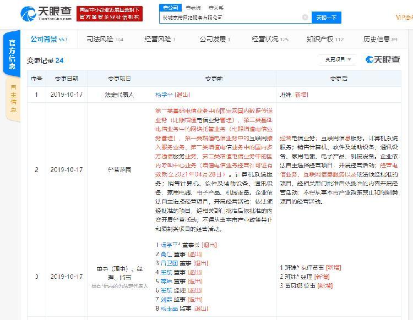Click the 2019-10-17 date in row 1

(x=67, y=95)
